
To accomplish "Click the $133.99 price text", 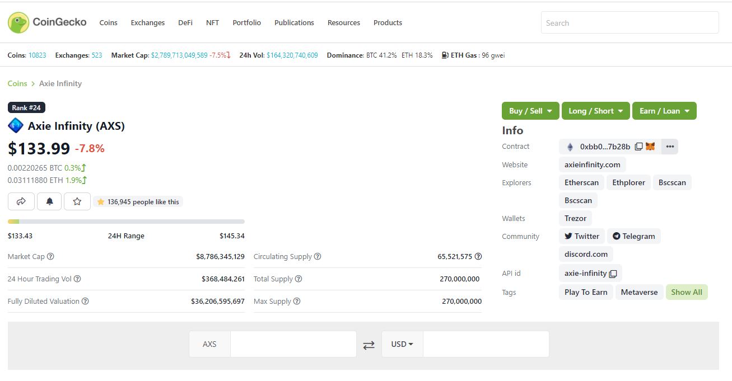I will [x=39, y=148].
